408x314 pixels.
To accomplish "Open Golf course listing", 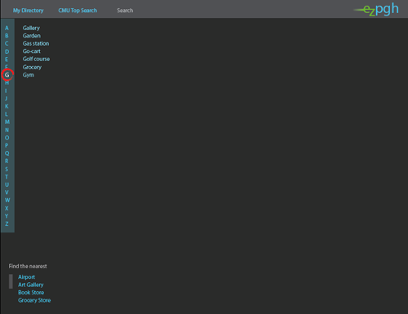I will pyautogui.click(x=36, y=59).
